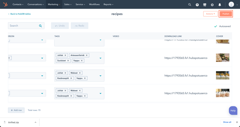Image resolution: width=240 pixels, height=127 pixels.
Task: Remove the Artesaanileivät tag
Action: (87, 55)
